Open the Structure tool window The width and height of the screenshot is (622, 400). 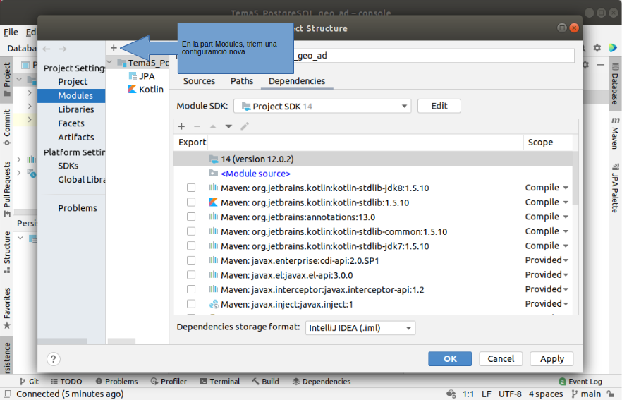[x=7, y=253]
